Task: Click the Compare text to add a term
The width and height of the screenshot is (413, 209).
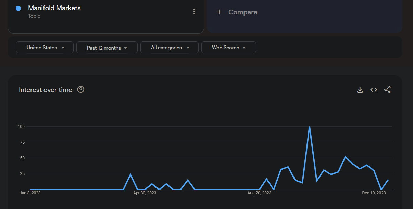Action: coord(243,12)
